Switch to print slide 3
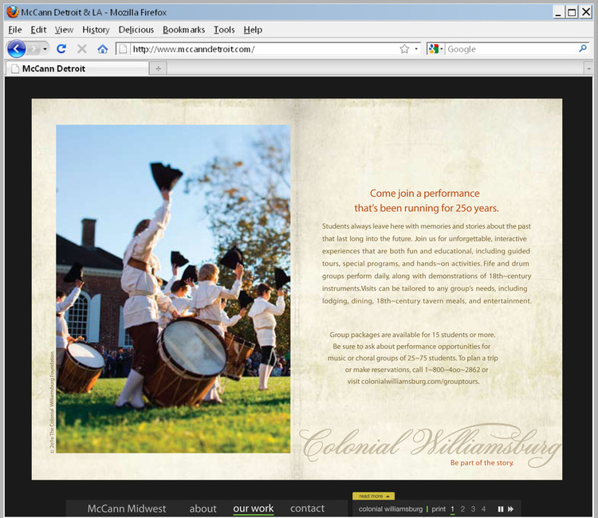Screen dimensions: 598x518 coord(473,509)
